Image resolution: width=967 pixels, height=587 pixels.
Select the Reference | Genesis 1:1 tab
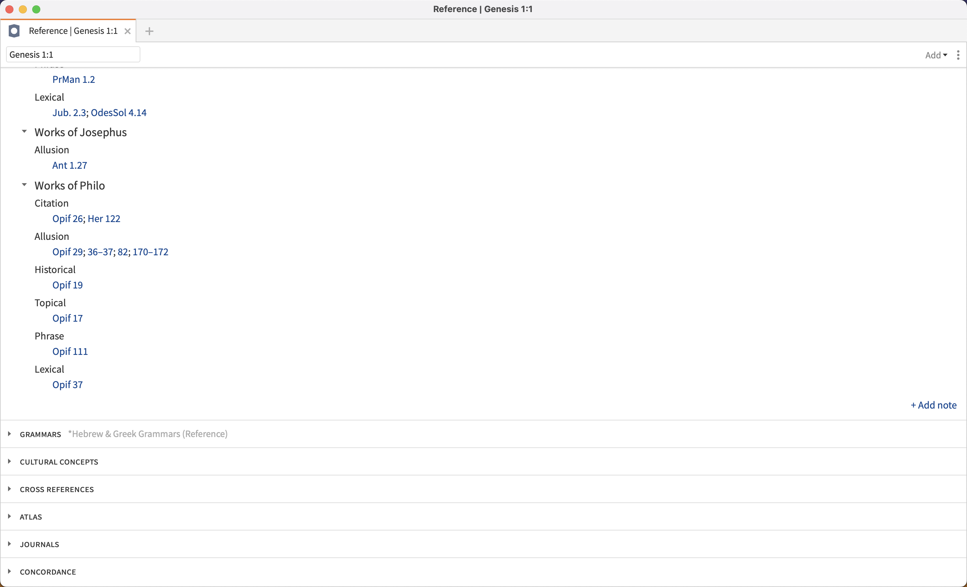tap(73, 31)
